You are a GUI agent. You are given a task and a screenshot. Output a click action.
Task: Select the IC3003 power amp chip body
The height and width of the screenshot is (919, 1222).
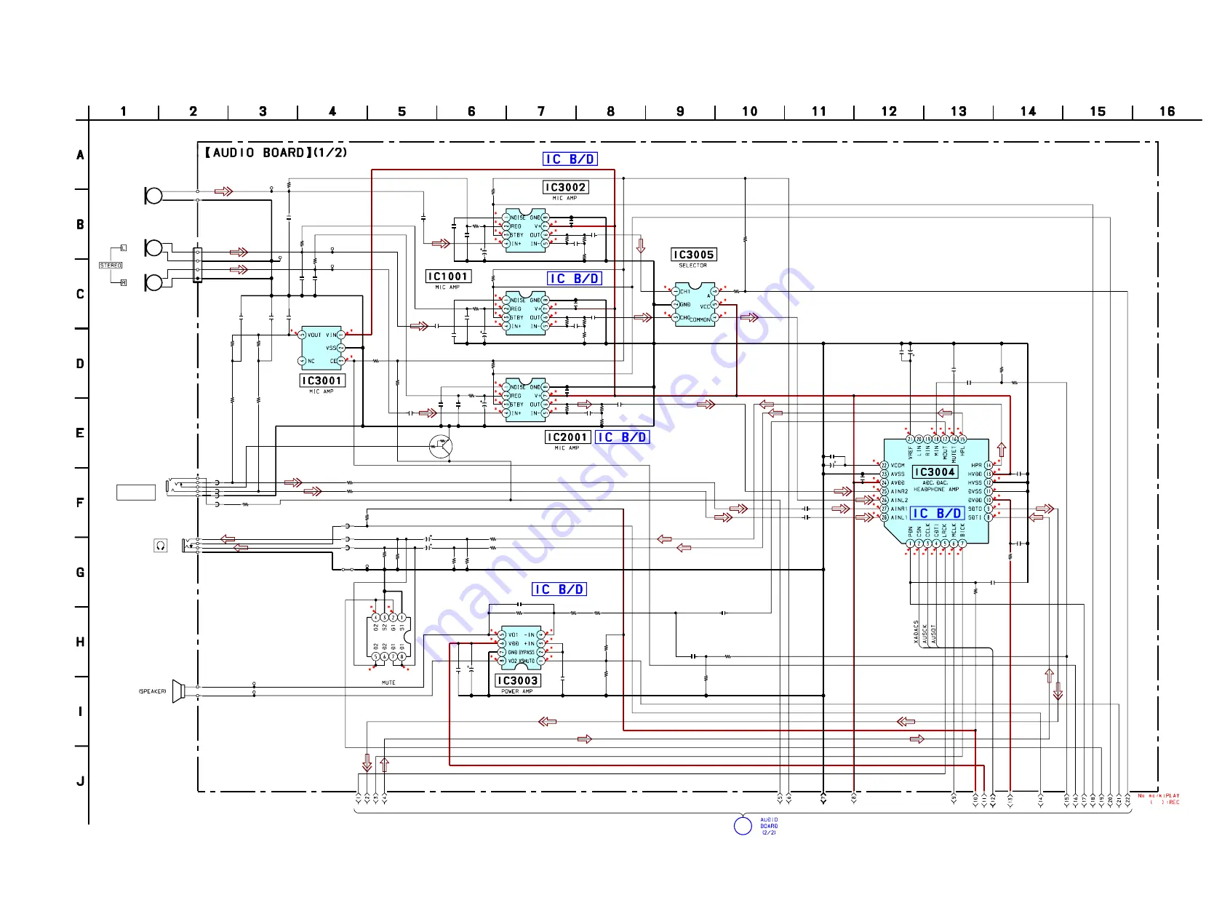coord(521,648)
